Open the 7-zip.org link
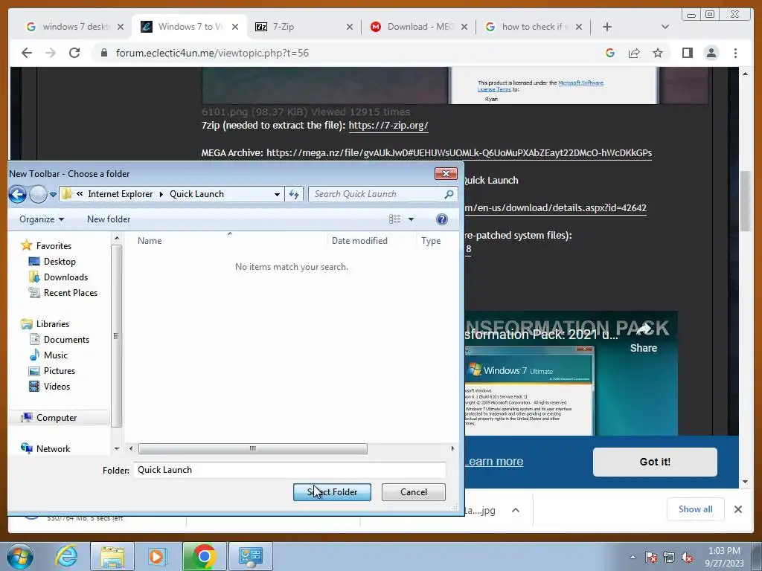 pos(388,125)
